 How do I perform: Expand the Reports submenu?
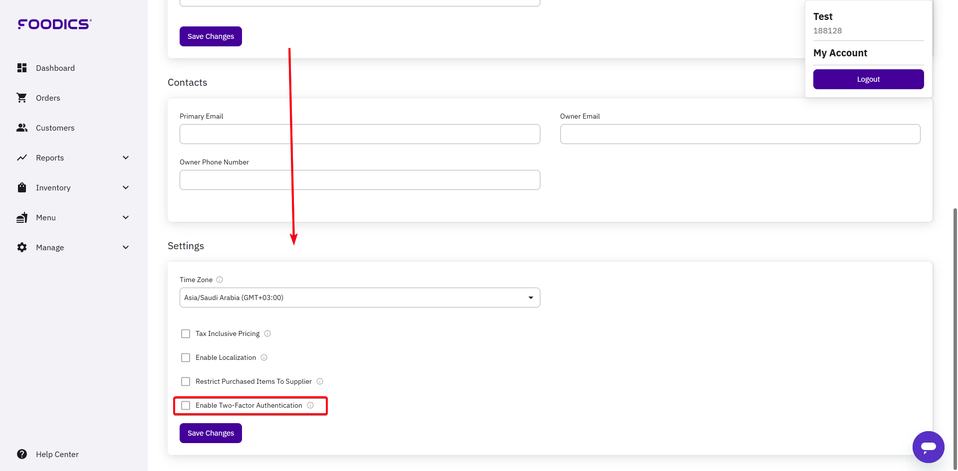[x=126, y=157]
